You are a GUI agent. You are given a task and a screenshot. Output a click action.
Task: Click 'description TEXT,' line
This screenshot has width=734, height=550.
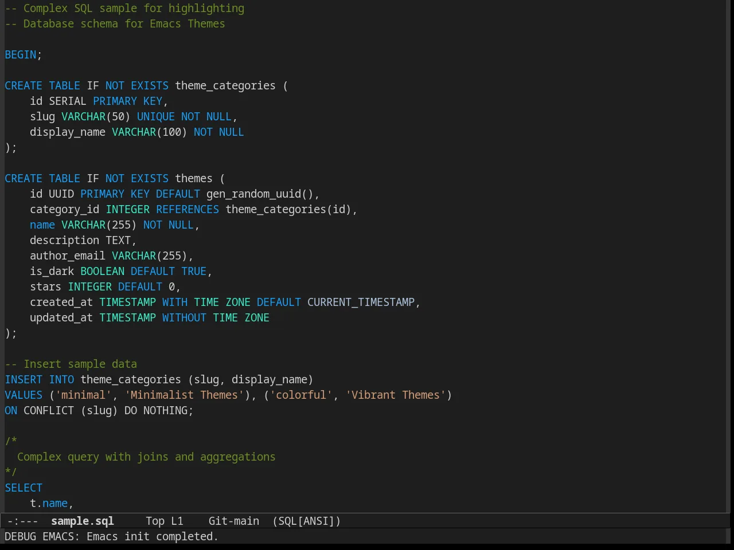tap(83, 240)
